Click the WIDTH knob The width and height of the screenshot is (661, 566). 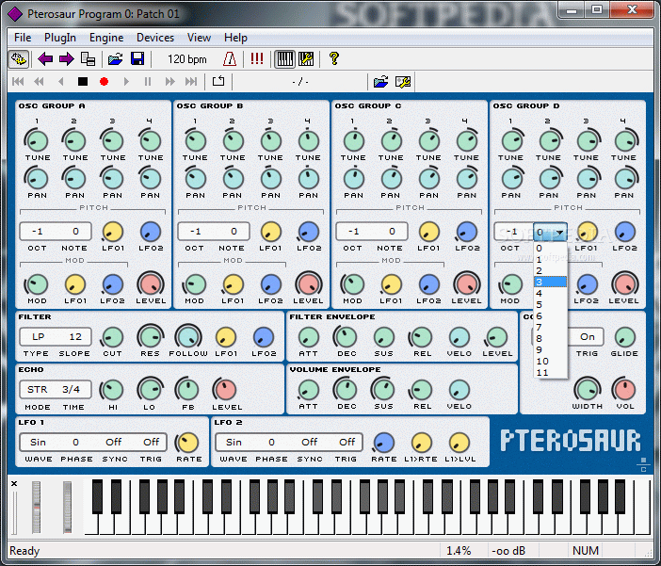point(588,389)
